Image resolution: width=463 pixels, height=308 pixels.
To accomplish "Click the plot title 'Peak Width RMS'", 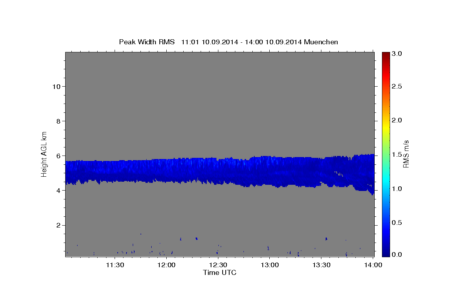I will pos(147,42).
